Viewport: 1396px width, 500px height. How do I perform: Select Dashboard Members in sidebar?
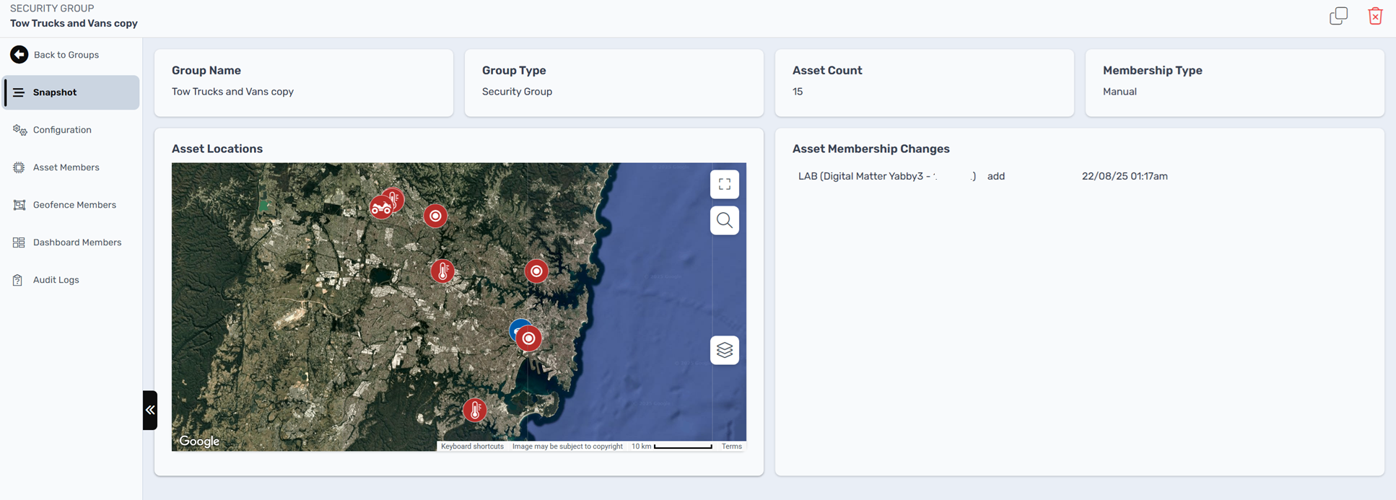click(71, 242)
